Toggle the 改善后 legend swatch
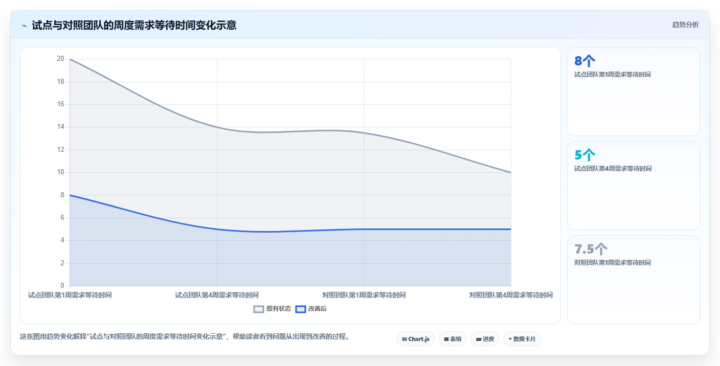This screenshot has width=720, height=366. pyautogui.click(x=301, y=309)
